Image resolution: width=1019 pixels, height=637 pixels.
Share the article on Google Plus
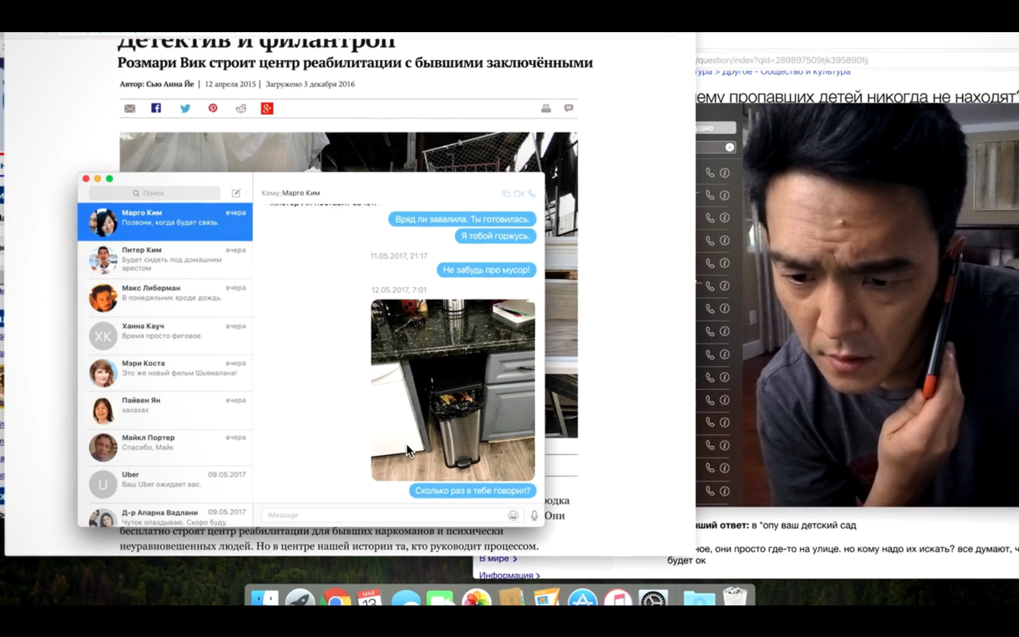coord(267,109)
